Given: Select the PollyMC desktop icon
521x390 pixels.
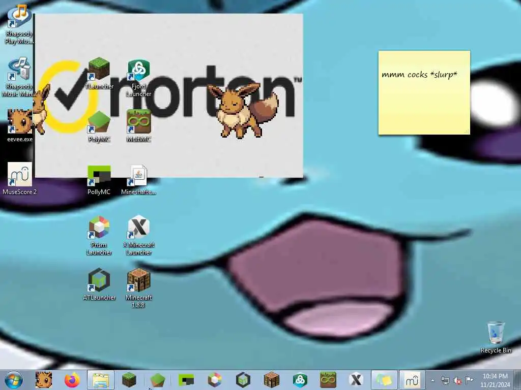Looking at the screenshot, I should pyautogui.click(x=99, y=180).
